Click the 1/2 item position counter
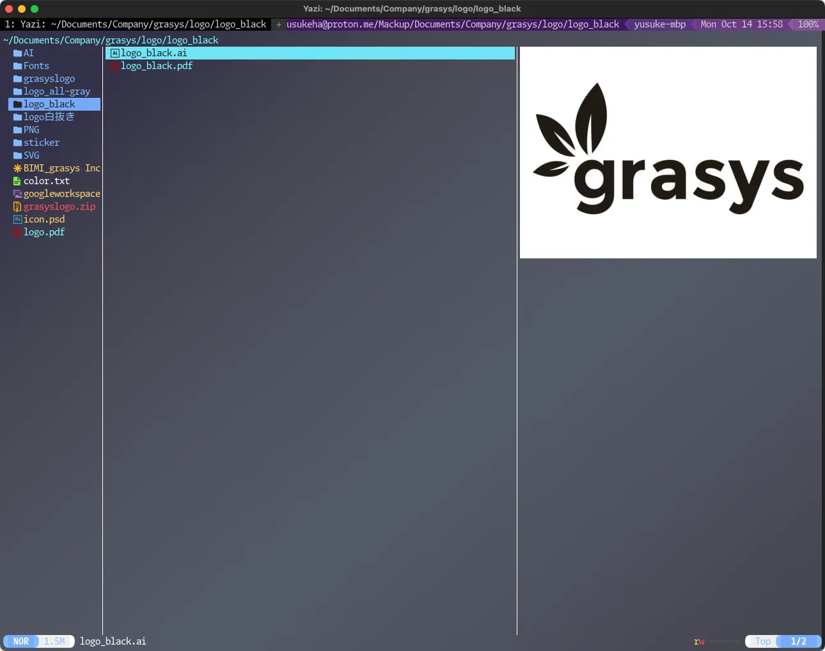 [x=799, y=641]
